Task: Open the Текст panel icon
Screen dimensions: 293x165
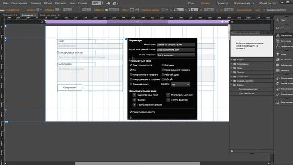Action: pyautogui.click(x=278, y=20)
